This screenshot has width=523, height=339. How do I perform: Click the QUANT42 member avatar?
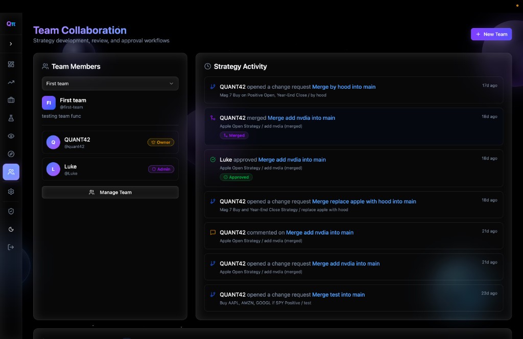click(x=53, y=142)
